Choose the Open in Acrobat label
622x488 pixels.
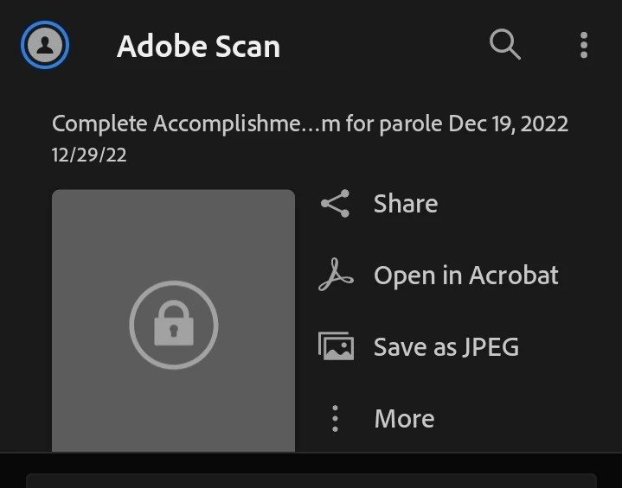coord(466,276)
